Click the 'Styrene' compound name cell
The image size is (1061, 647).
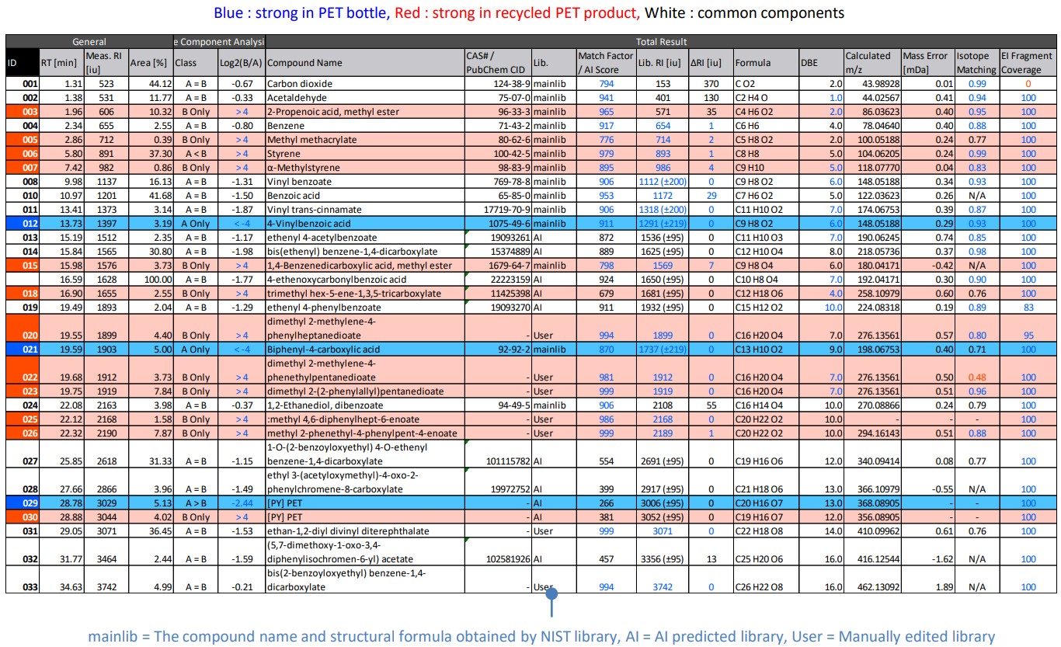point(364,153)
